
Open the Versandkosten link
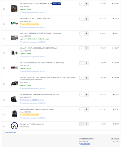click(x=85, y=144)
